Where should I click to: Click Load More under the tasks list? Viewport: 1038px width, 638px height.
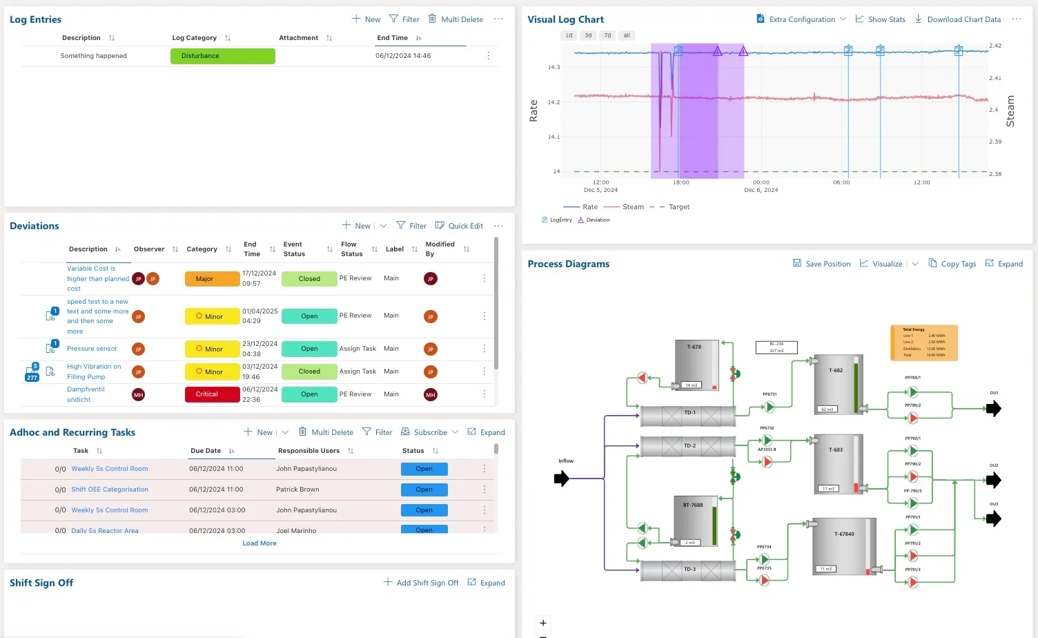coord(259,543)
